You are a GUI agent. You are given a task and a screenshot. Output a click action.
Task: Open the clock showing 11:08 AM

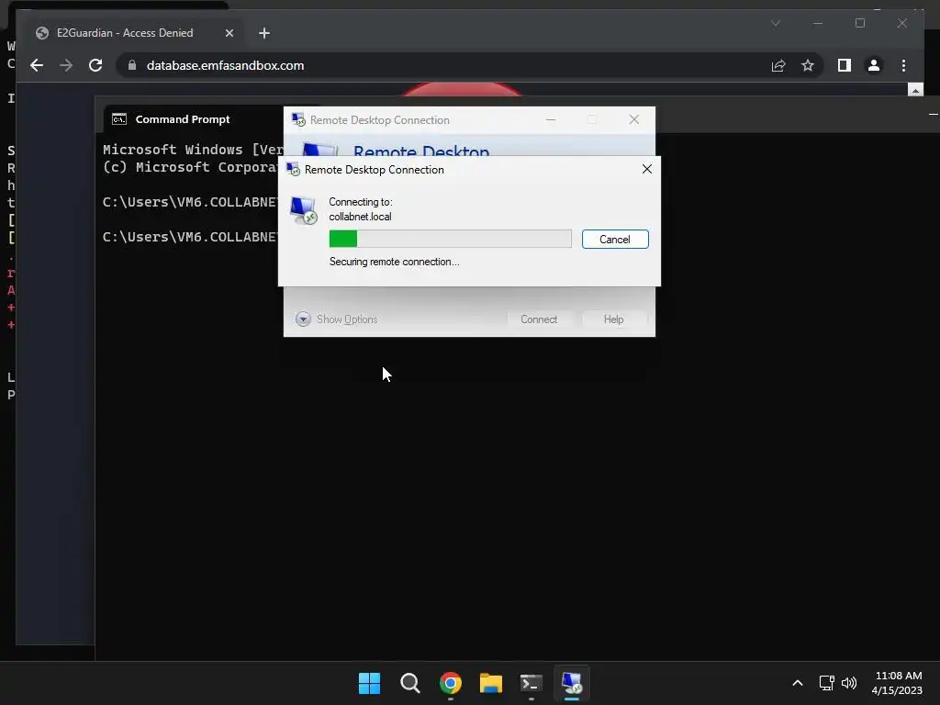tap(897, 683)
